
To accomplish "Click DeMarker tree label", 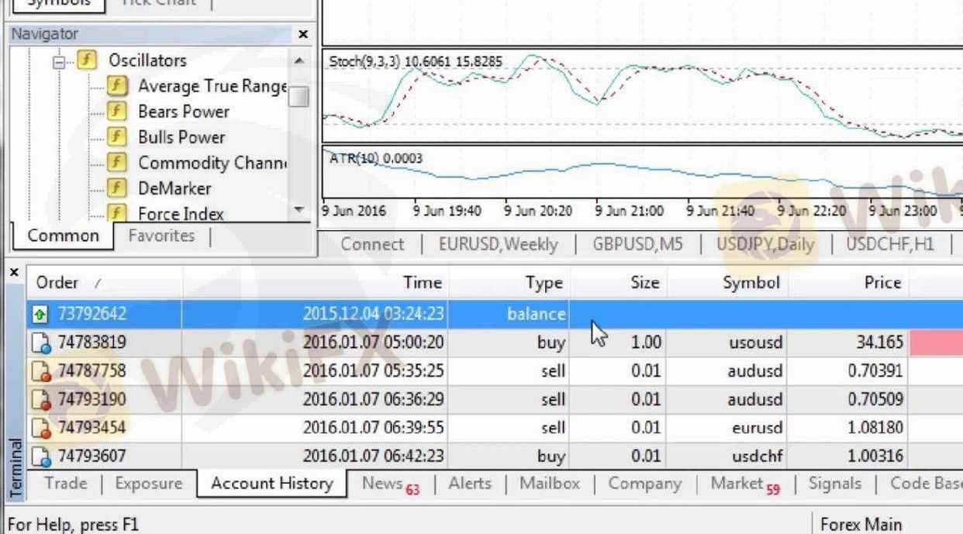I will click(x=174, y=188).
